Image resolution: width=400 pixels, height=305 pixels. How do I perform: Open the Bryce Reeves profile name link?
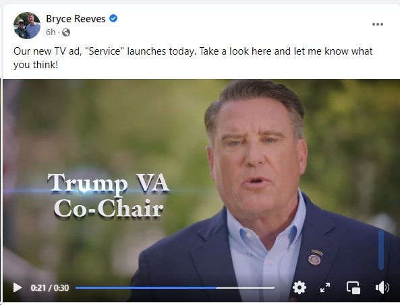click(76, 19)
